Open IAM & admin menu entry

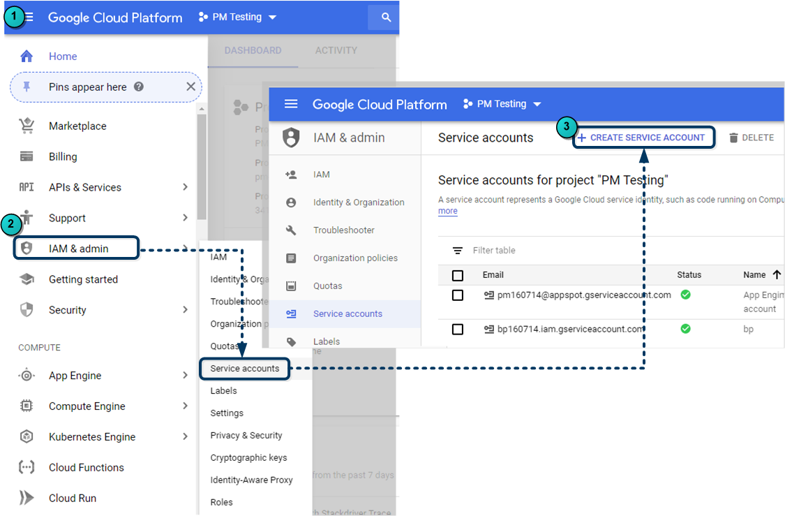(76, 248)
